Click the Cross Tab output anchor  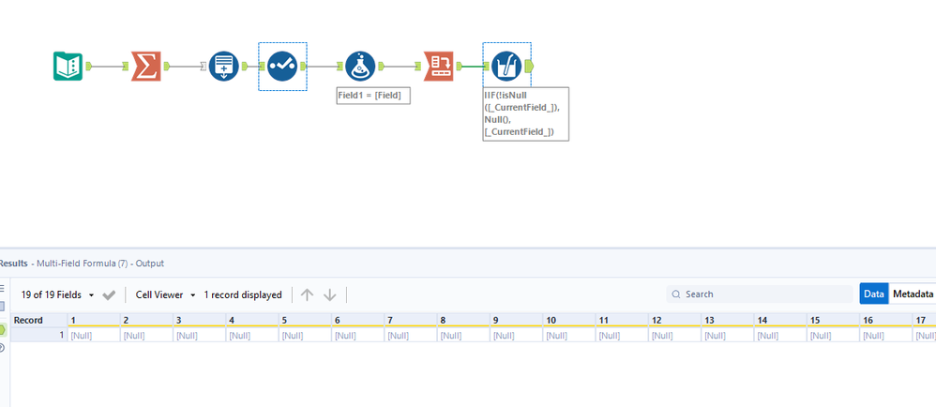tap(459, 67)
